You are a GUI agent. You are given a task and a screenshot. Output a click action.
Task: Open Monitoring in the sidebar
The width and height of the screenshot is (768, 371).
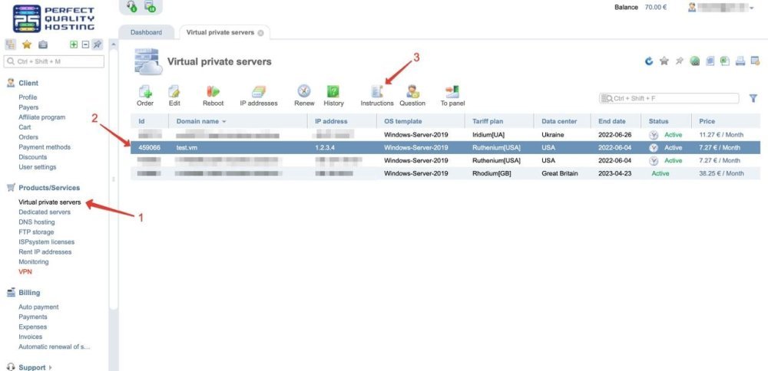click(x=34, y=262)
